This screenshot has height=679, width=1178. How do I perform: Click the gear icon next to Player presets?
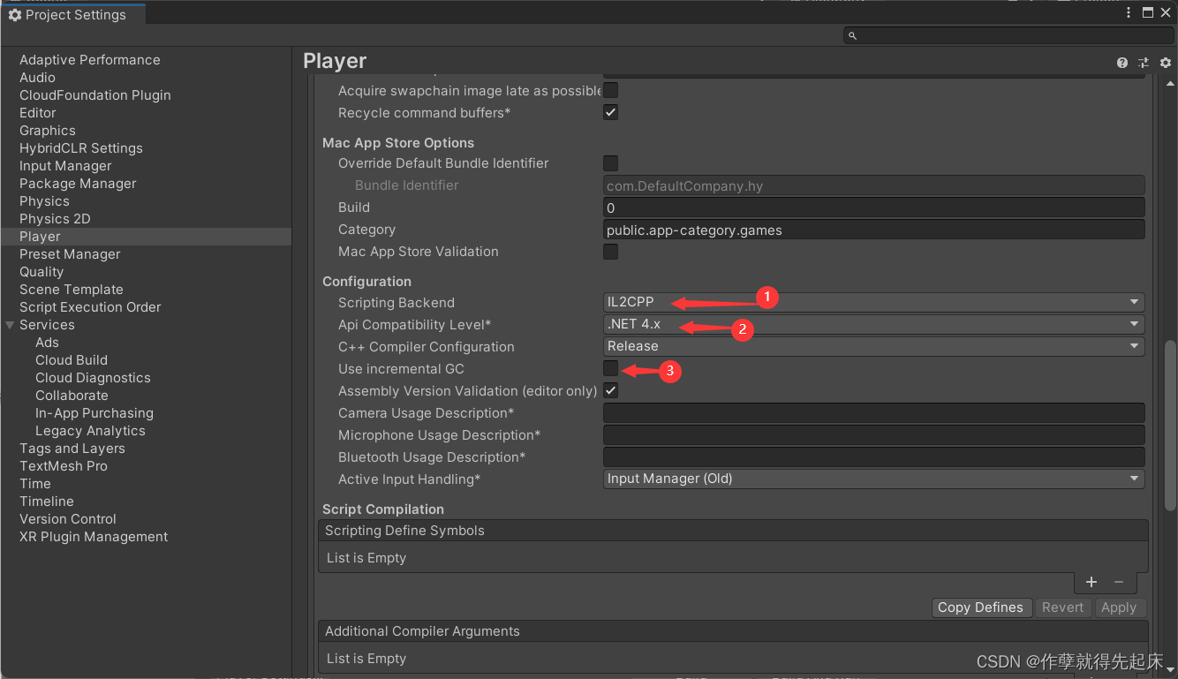1165,63
